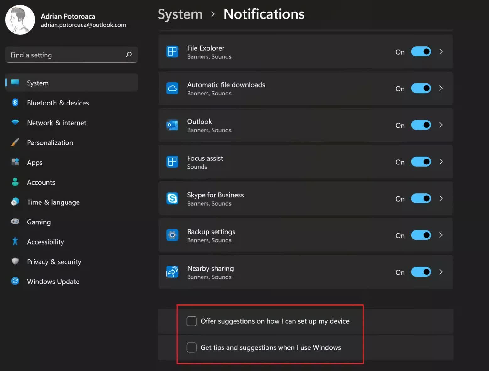Screen dimensions: 489x371
Task: Open Focus assist notification details chevron
Action: tap(441, 162)
